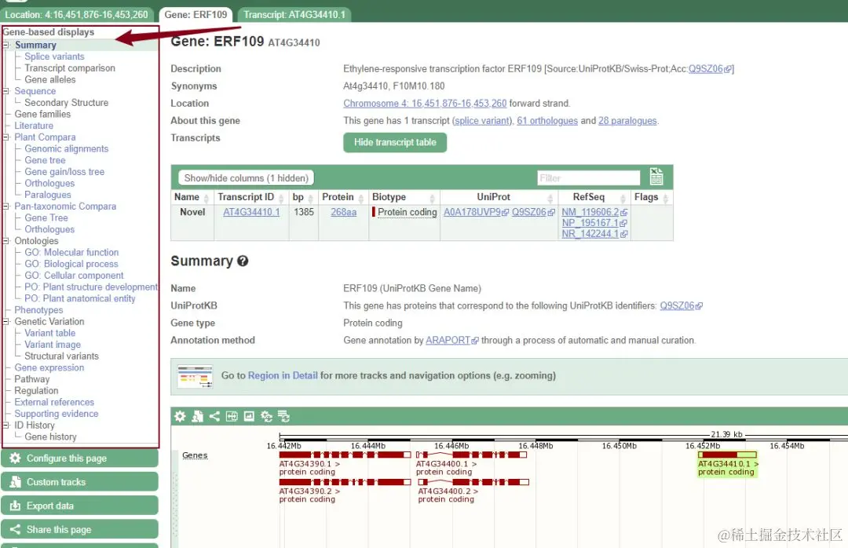Collapse the Plant Compara tree node
Viewport: 848px width, 548px height.
pyautogui.click(x=6, y=137)
